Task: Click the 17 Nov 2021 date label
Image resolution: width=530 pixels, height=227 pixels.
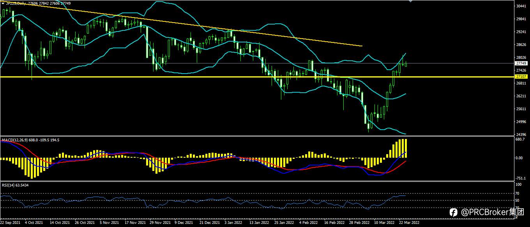Action: [134, 223]
